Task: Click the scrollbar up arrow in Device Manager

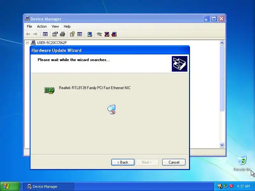Action: (222, 43)
